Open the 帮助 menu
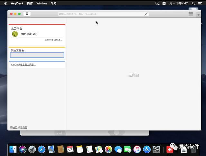Screen dimensions: 206x156 53,3
